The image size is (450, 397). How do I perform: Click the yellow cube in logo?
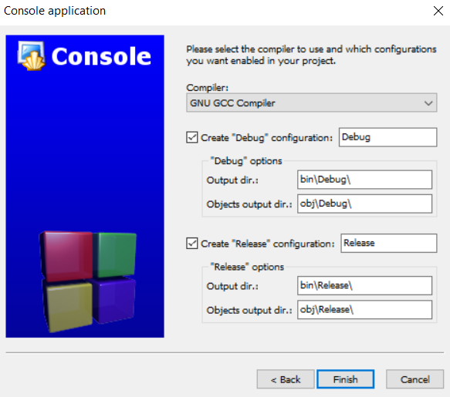click(68, 306)
